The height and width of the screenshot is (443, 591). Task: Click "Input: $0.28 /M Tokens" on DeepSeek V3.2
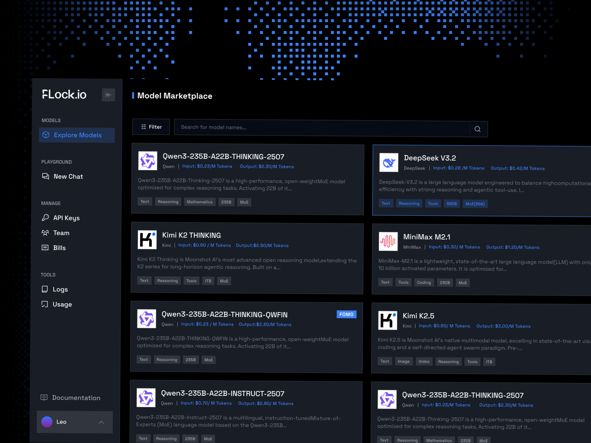coord(459,168)
